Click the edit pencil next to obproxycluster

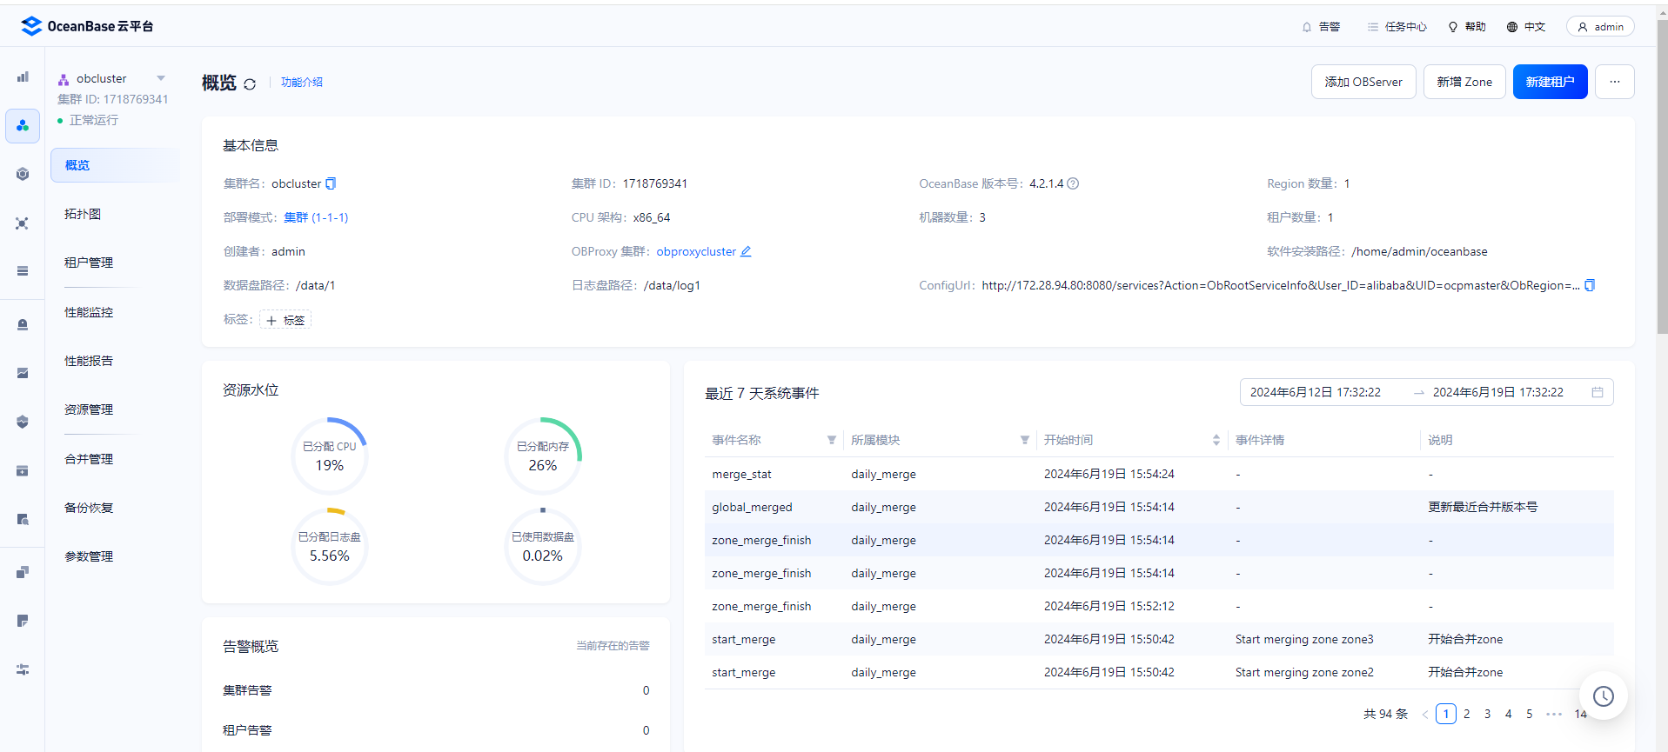click(x=746, y=251)
